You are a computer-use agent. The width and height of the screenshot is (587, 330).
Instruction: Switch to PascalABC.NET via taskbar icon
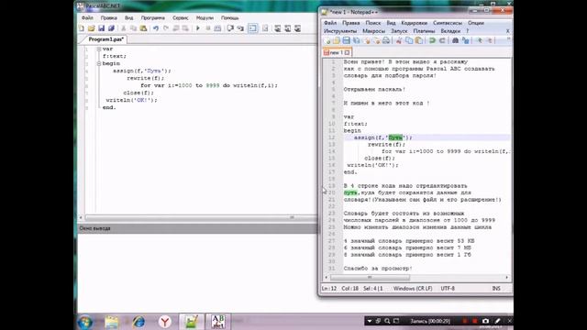[218, 322]
